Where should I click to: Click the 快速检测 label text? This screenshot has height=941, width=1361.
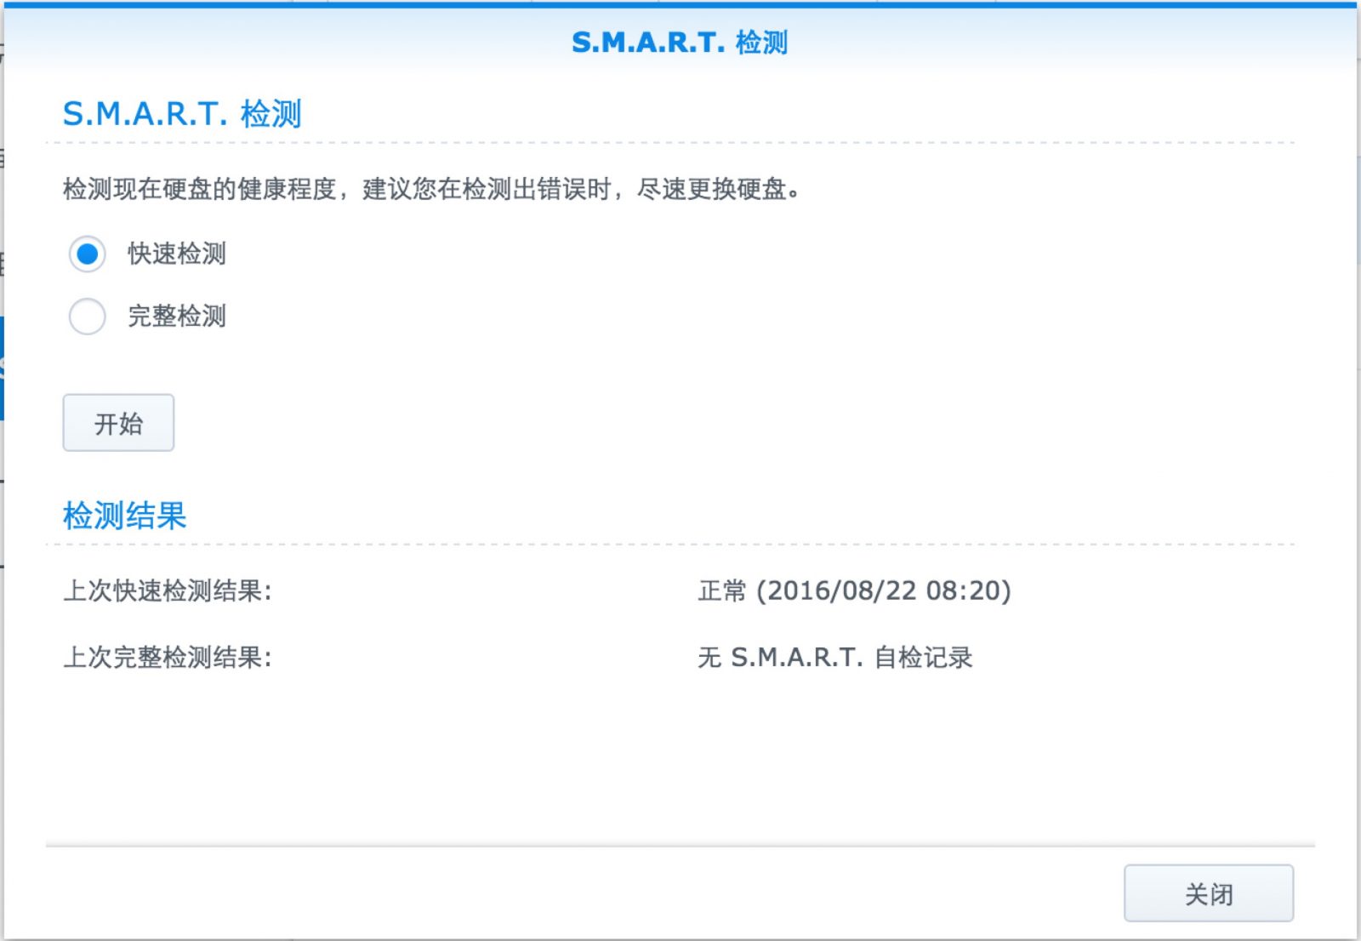[x=177, y=254]
